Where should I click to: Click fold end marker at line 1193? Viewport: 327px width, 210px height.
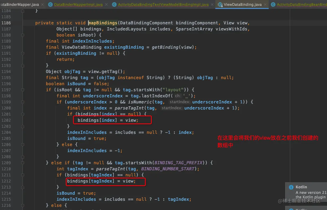[x=23, y=65]
